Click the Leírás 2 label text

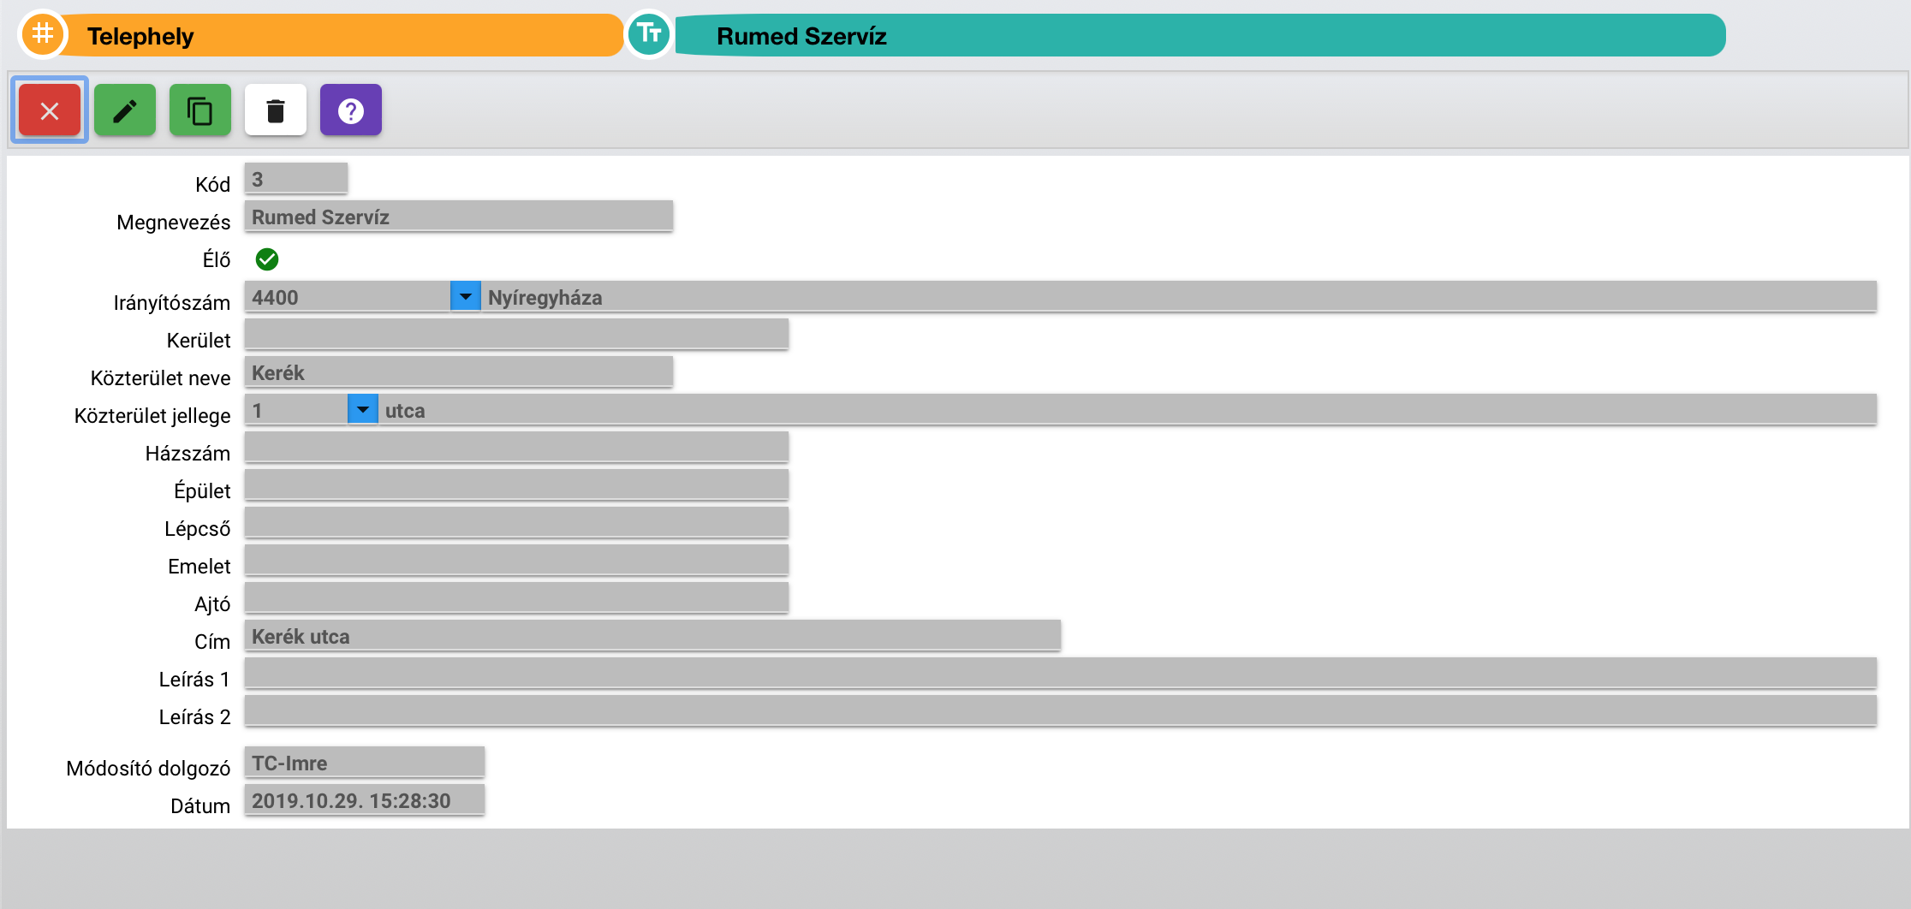coord(194,717)
